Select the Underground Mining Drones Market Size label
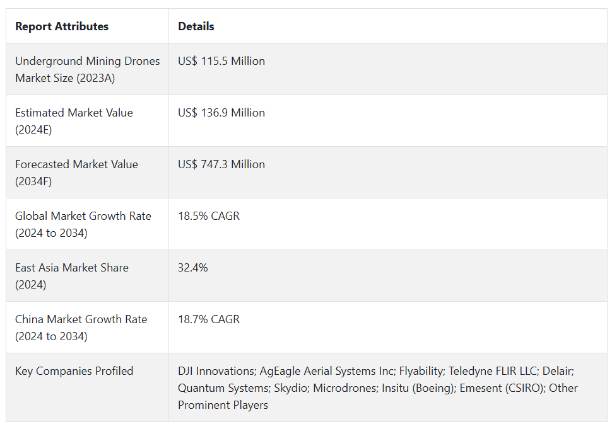The width and height of the screenshot is (612, 429). 87,69
